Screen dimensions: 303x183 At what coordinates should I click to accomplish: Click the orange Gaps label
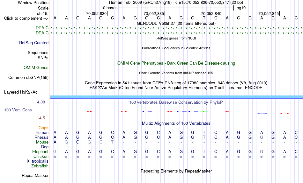pyautogui.click(x=43, y=128)
